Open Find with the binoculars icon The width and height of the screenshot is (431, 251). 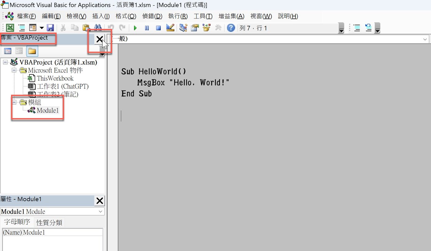tap(98, 28)
